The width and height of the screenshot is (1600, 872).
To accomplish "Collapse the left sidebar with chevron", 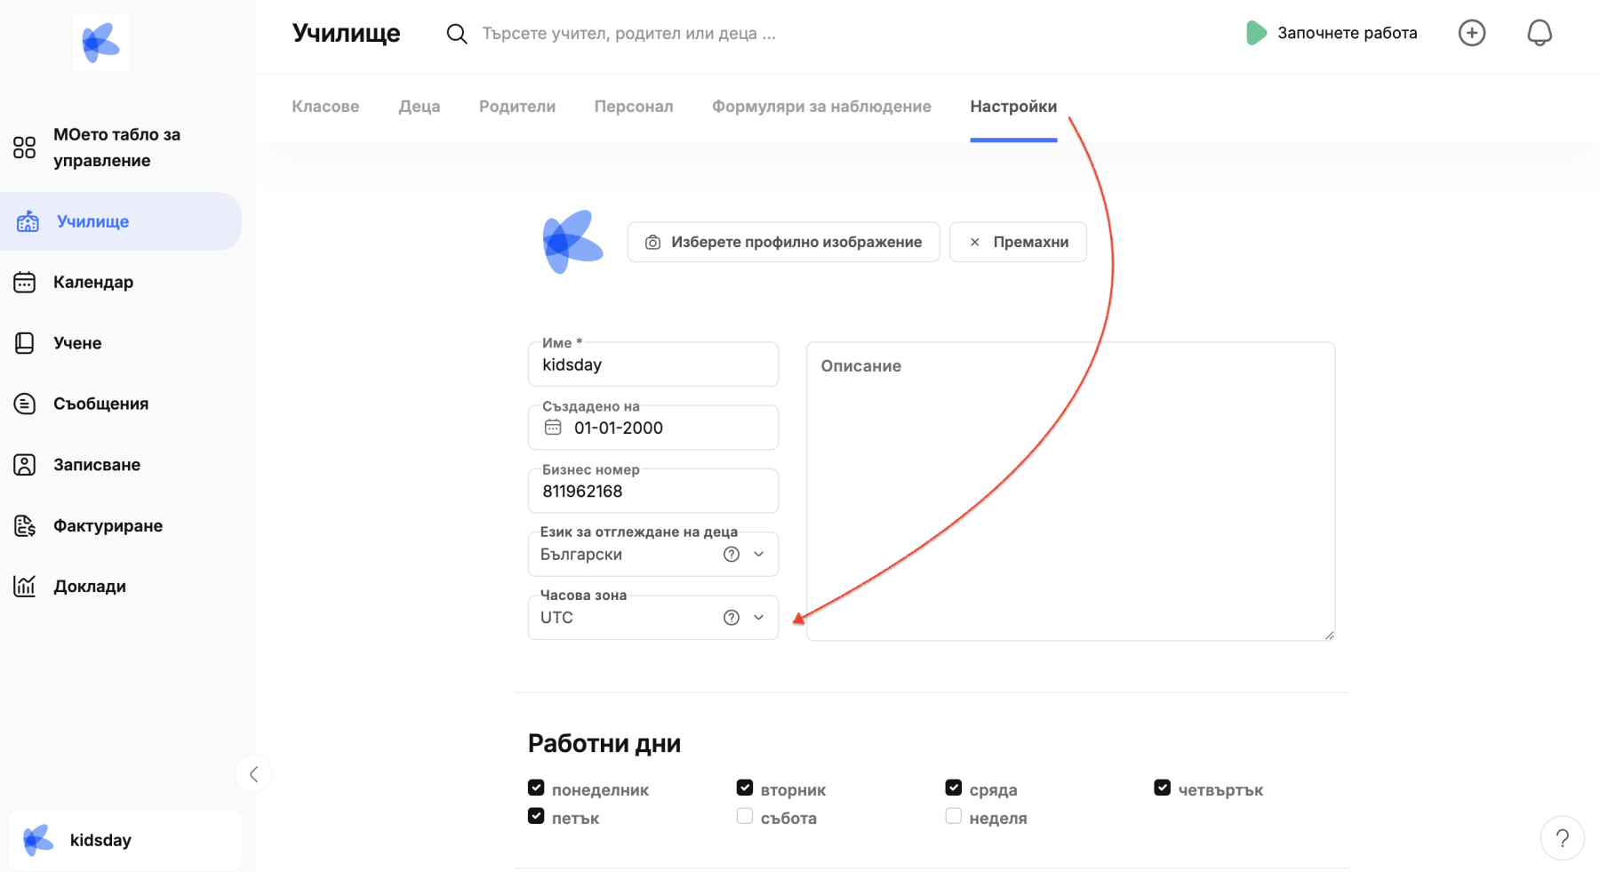I will point(253,774).
